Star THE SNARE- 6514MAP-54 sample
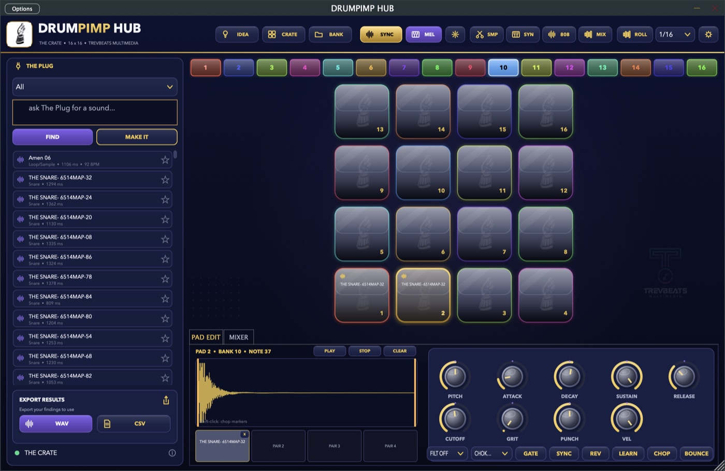 165,338
